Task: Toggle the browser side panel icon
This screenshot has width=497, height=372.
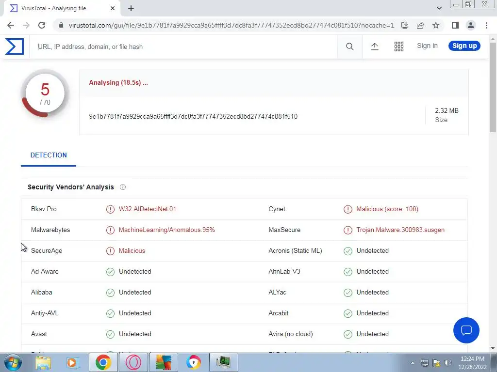Action: [455, 25]
